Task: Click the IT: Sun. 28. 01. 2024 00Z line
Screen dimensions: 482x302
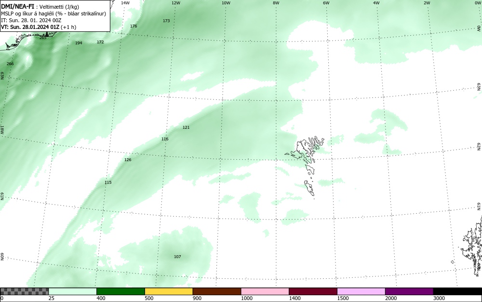Action: [x=31, y=20]
